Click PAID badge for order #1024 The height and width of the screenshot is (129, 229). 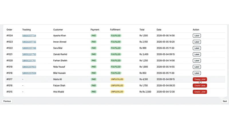click(x=94, y=36)
